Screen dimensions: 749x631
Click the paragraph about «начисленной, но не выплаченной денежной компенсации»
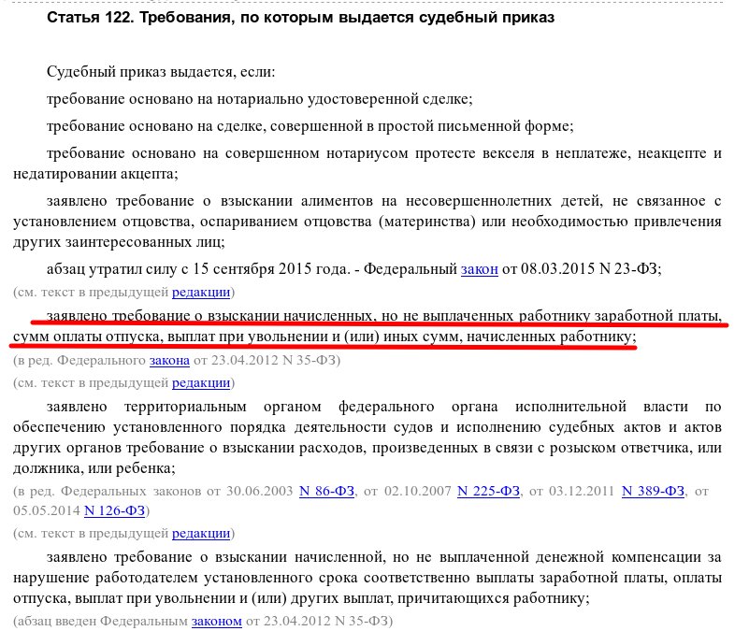click(367, 578)
